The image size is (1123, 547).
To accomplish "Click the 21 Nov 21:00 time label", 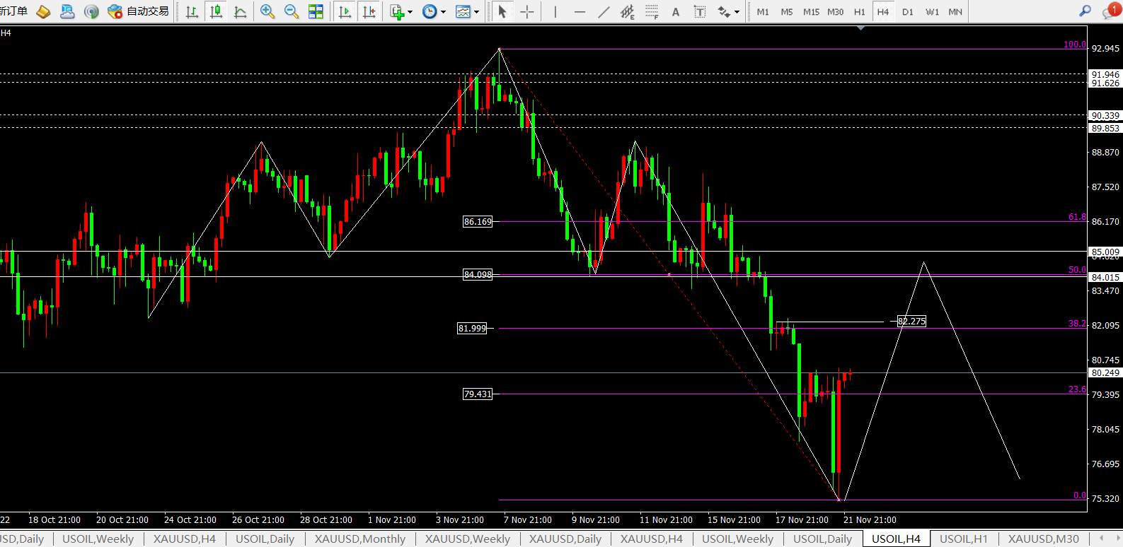I will pos(870,520).
